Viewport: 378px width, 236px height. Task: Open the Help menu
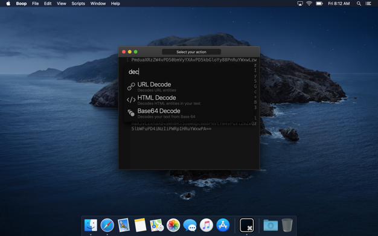coord(115,4)
